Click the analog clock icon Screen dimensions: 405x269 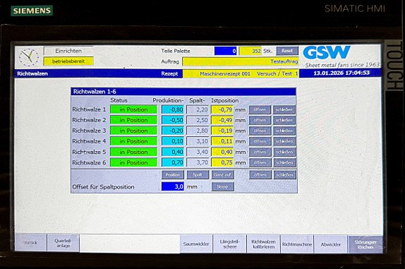tap(29, 57)
